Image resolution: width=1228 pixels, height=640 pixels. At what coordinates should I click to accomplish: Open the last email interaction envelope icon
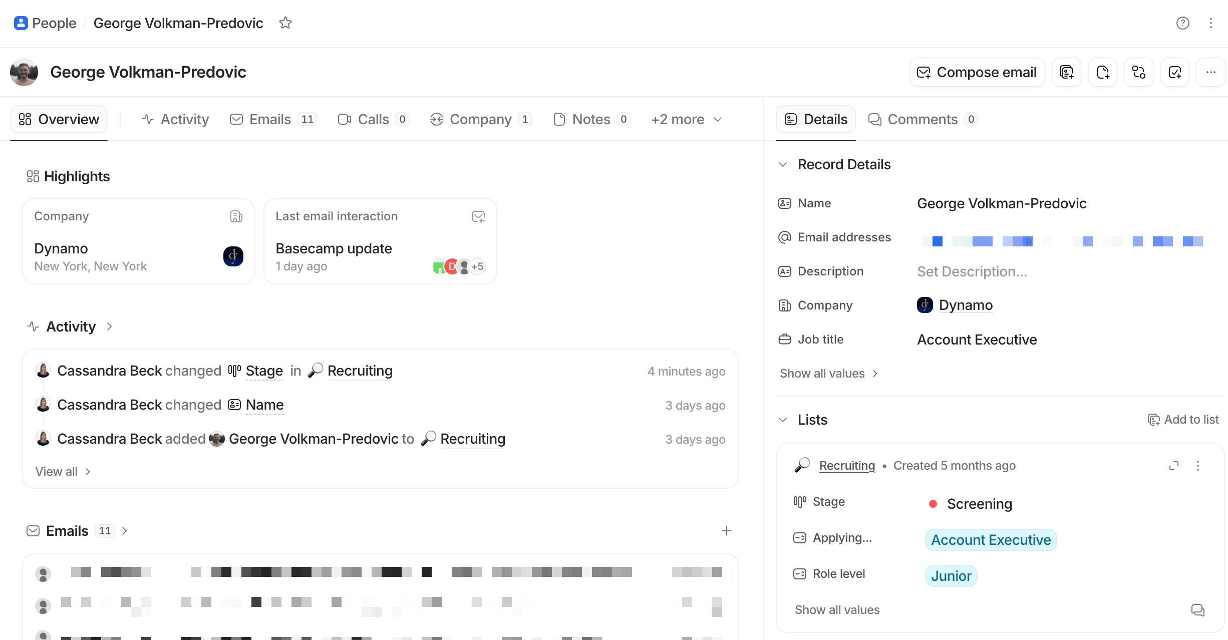click(477, 216)
